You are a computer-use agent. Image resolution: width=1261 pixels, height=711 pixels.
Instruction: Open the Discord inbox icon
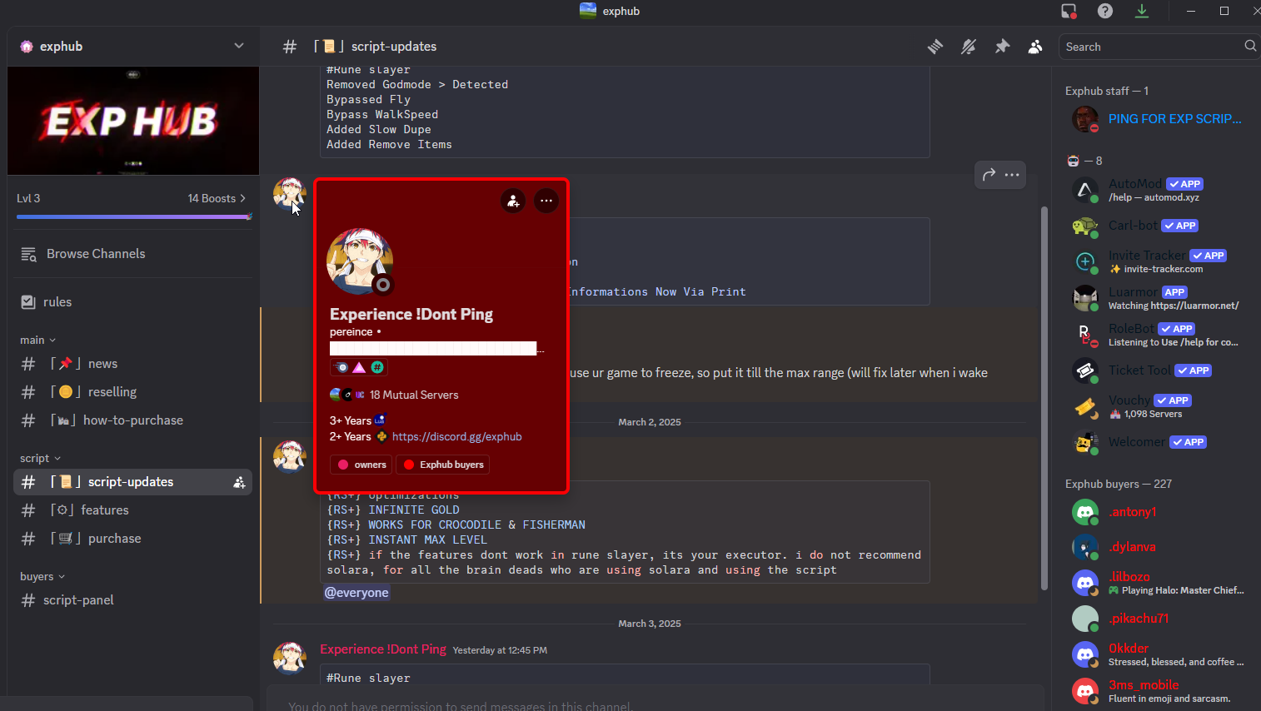1069,11
